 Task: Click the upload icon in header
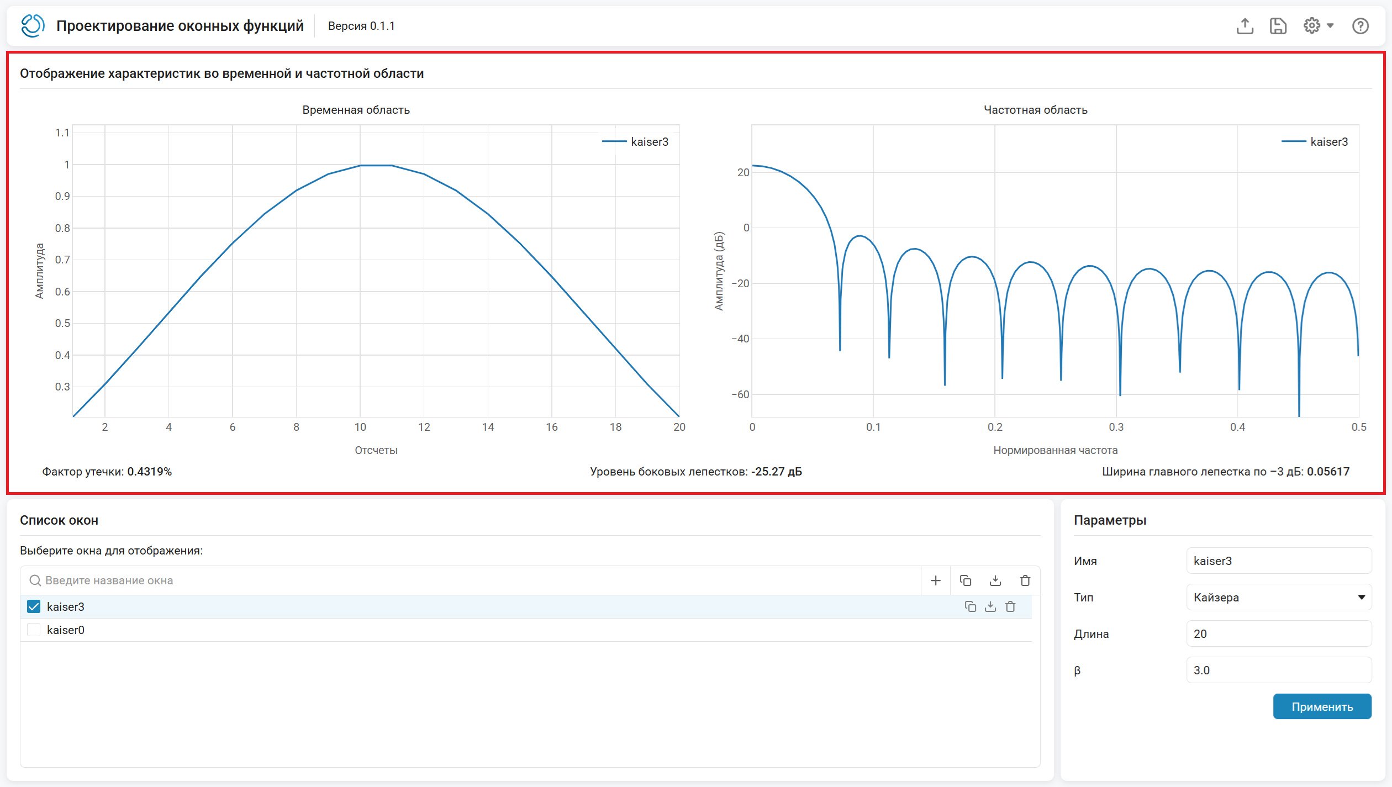[x=1245, y=26]
